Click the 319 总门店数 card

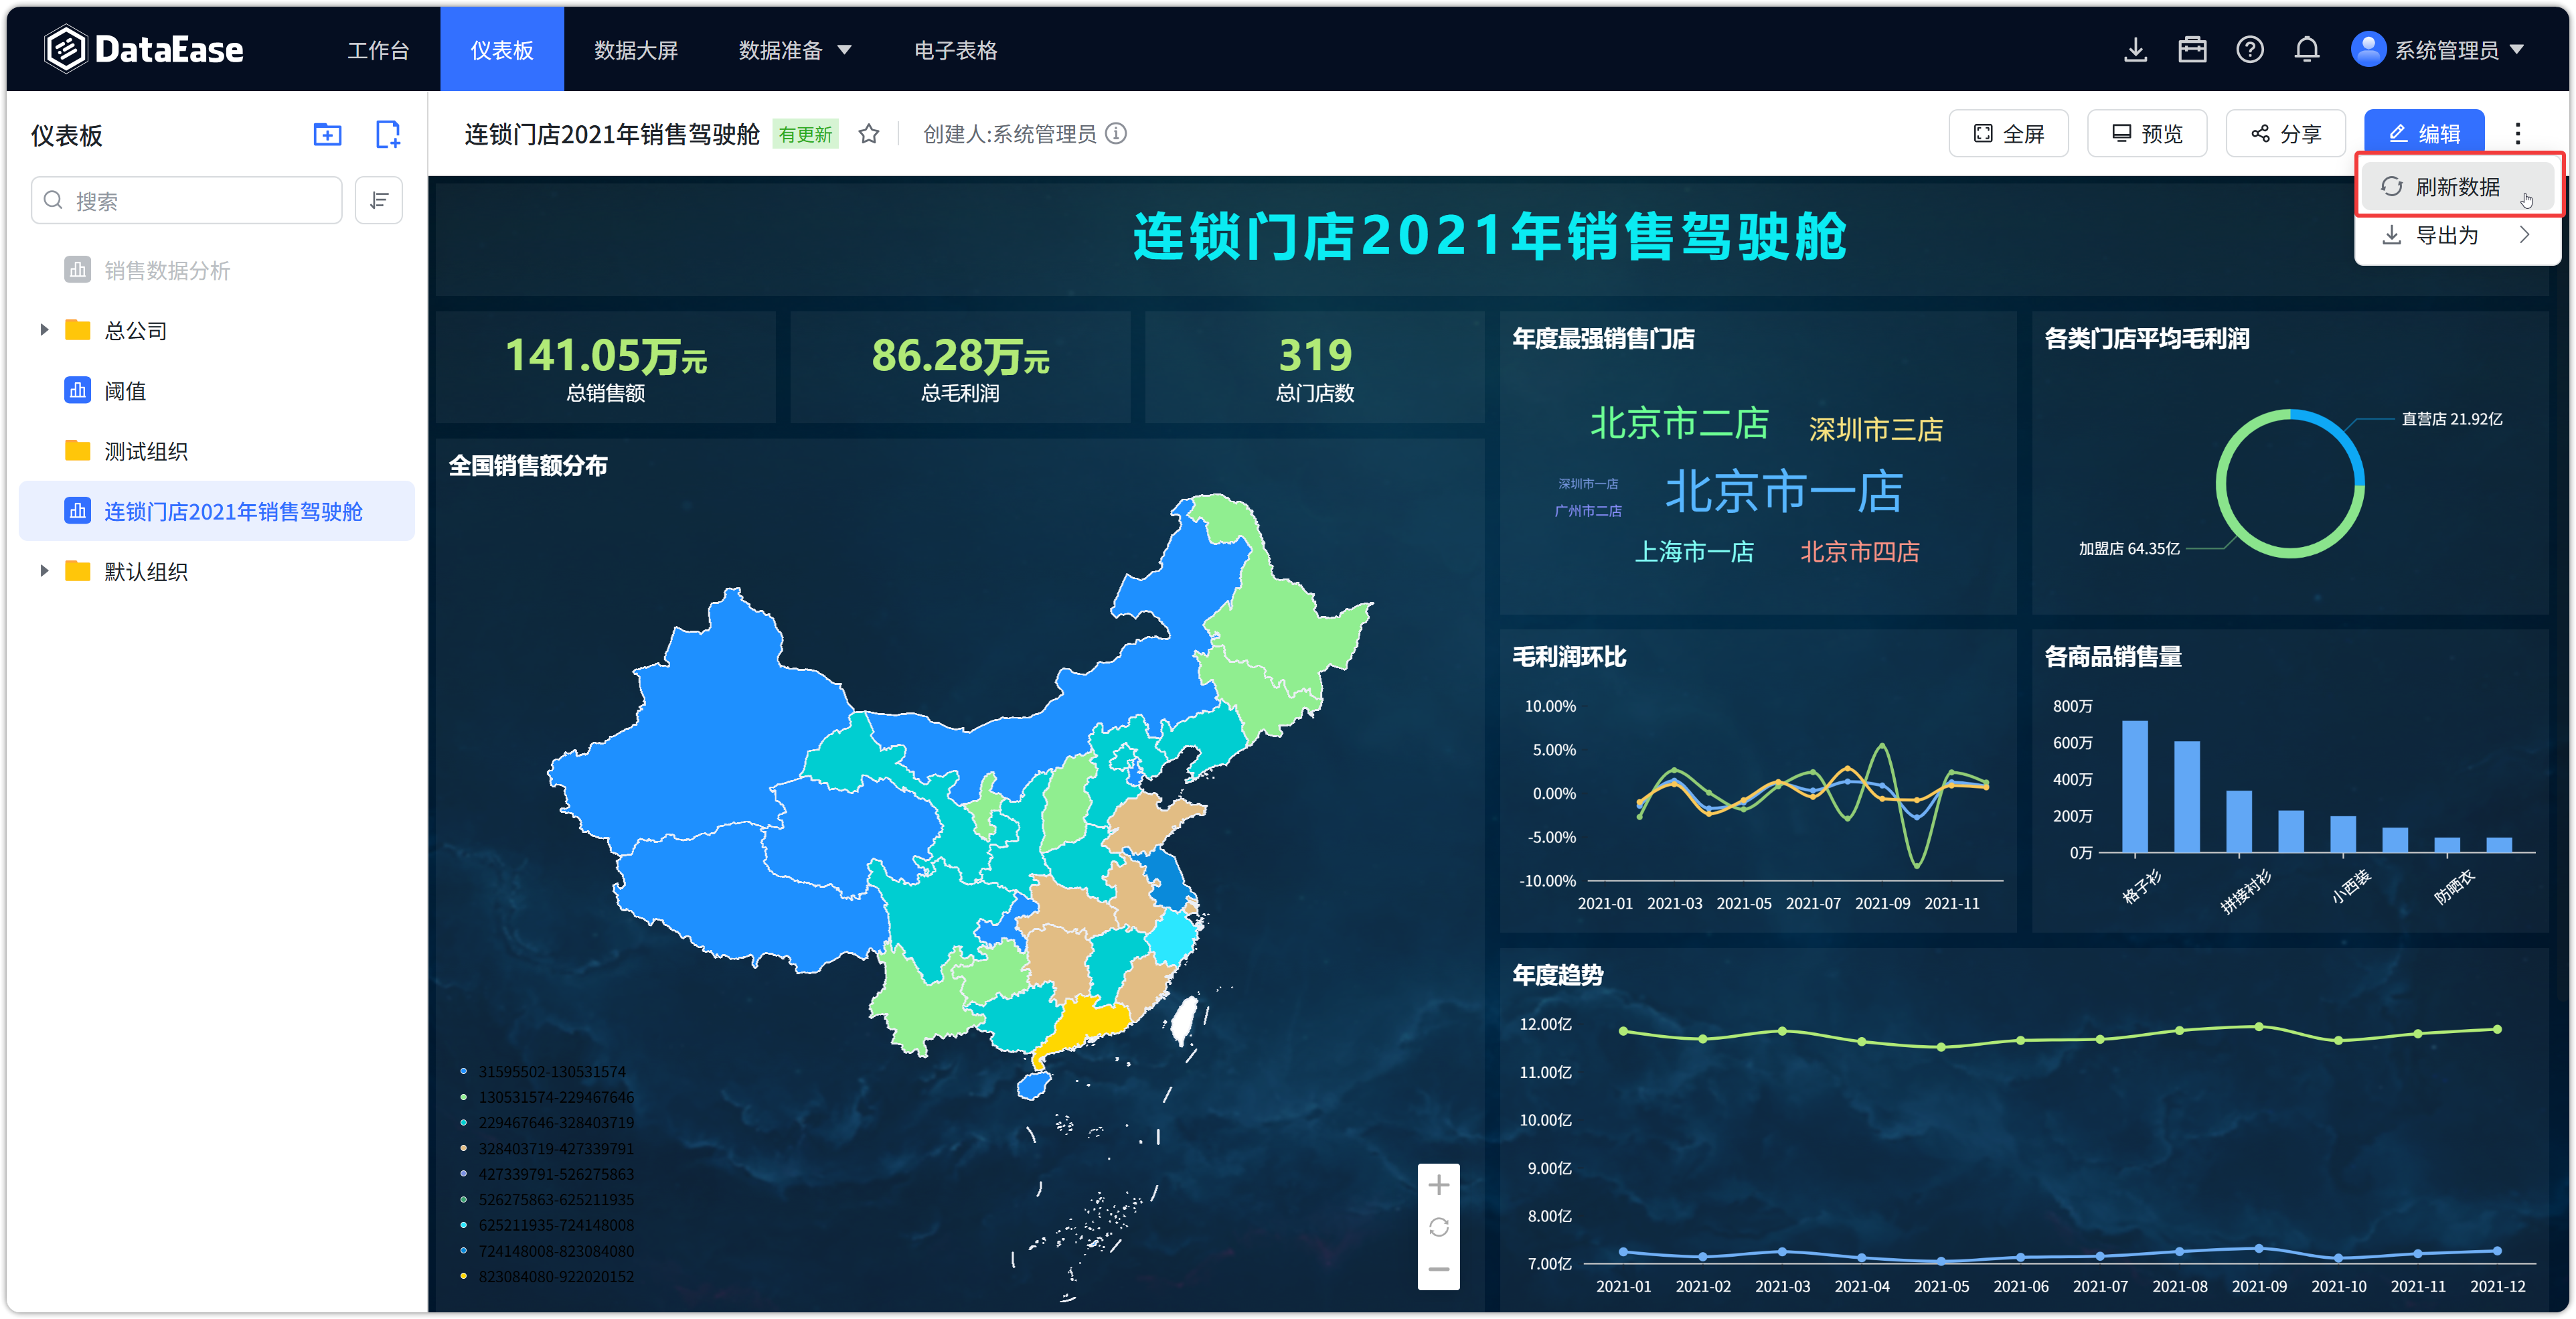point(1315,367)
